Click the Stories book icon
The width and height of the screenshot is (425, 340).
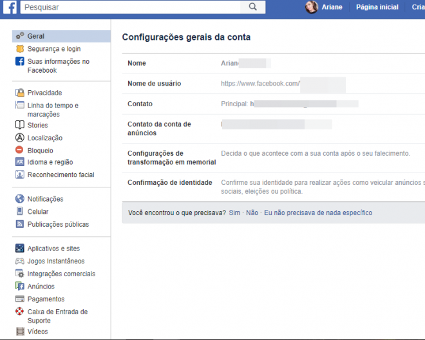[20, 125]
